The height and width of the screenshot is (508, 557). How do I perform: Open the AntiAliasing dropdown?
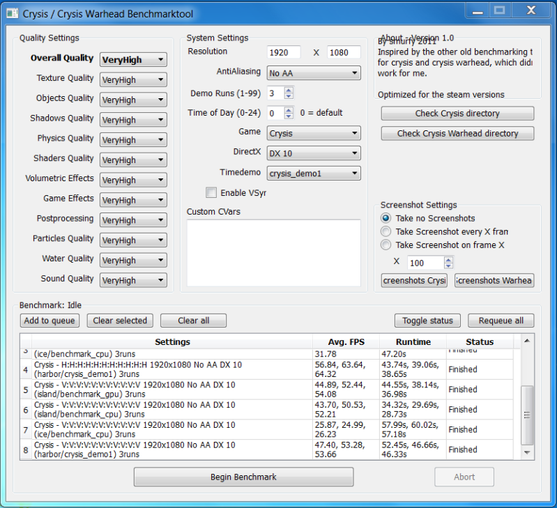314,73
